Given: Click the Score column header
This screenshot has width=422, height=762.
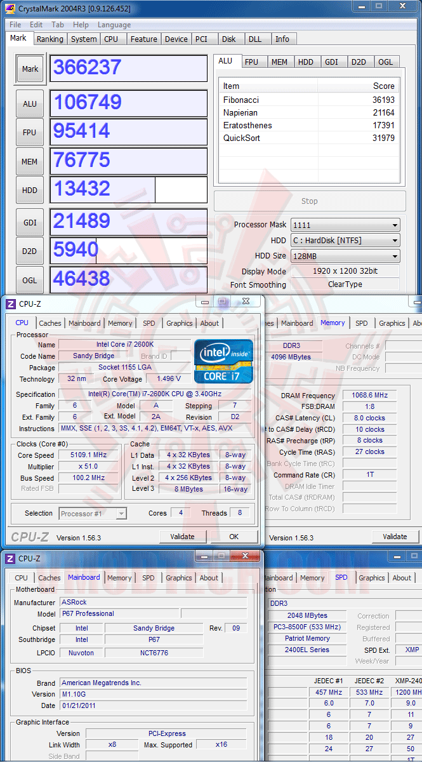Looking at the screenshot, I should (359, 86).
